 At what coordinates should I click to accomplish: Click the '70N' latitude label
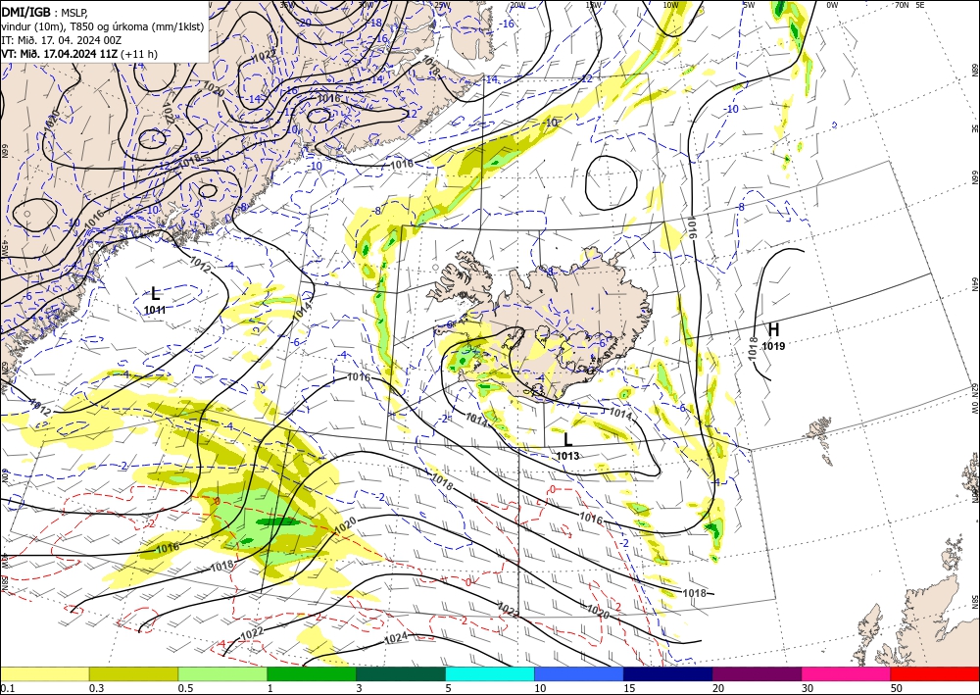point(902,5)
